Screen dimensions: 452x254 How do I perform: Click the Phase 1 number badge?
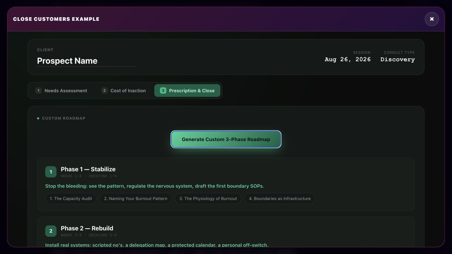coord(51,172)
